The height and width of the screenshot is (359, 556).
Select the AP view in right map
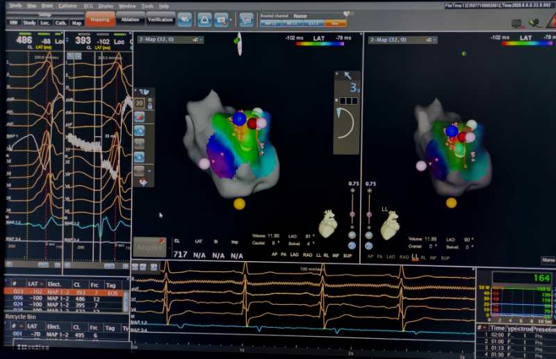pyautogui.click(x=370, y=257)
